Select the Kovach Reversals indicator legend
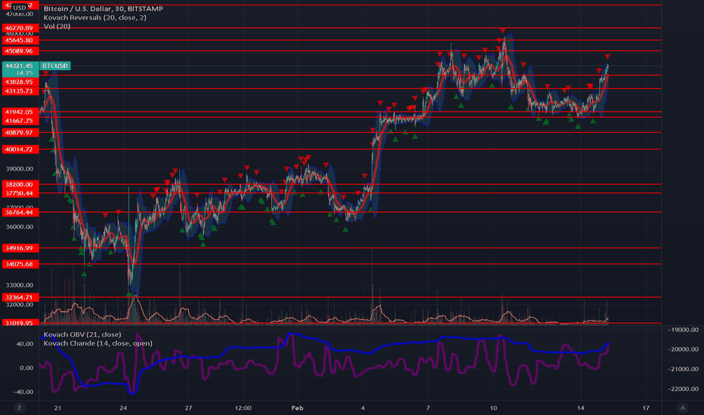 point(94,17)
